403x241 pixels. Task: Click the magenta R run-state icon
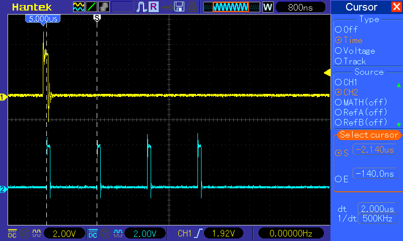(x=154, y=7)
